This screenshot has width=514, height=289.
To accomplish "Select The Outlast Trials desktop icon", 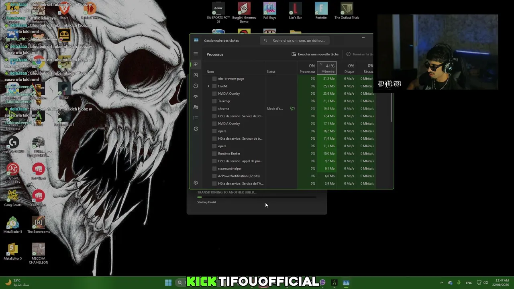I will pos(347,11).
